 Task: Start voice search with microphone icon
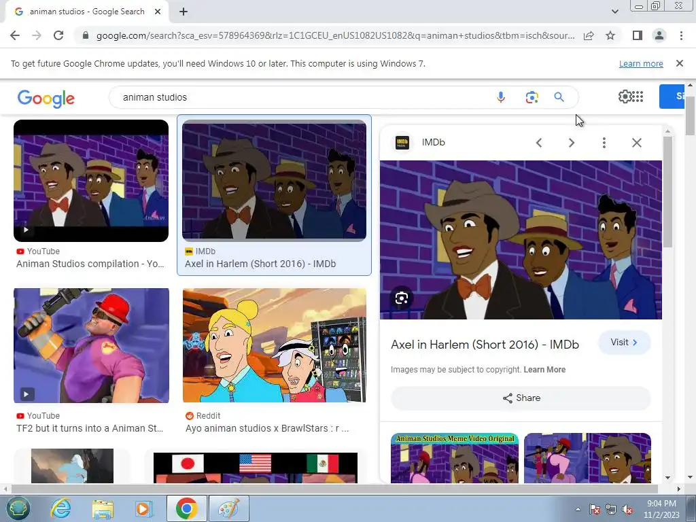coord(501,97)
